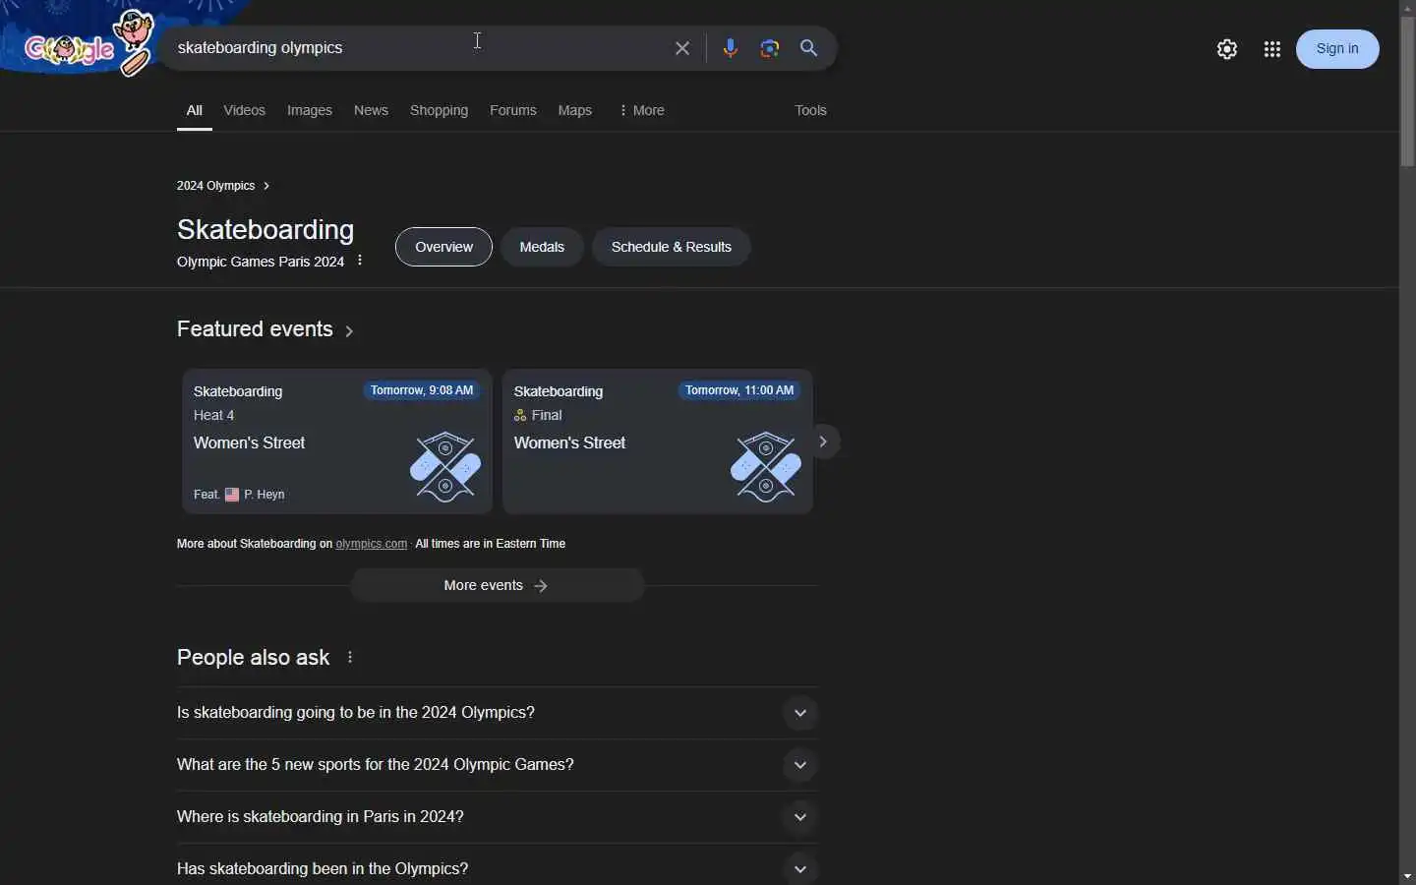Expand 'Where is skateboarding in Paris in 2024?'
The height and width of the screenshot is (885, 1416).
click(498, 817)
